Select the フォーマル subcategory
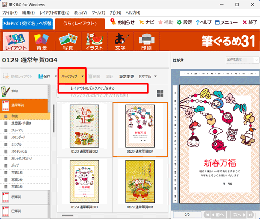The image size is (260, 219). (x=25, y=130)
